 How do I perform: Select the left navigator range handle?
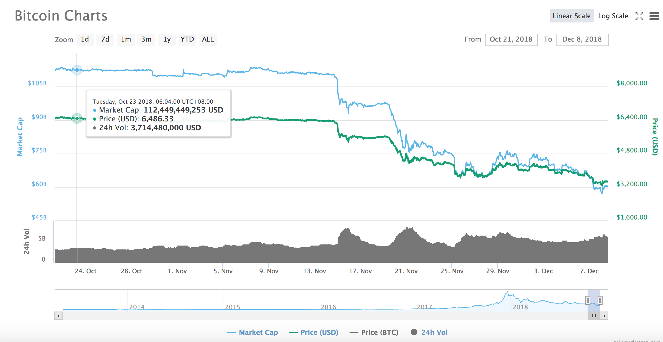pos(588,300)
